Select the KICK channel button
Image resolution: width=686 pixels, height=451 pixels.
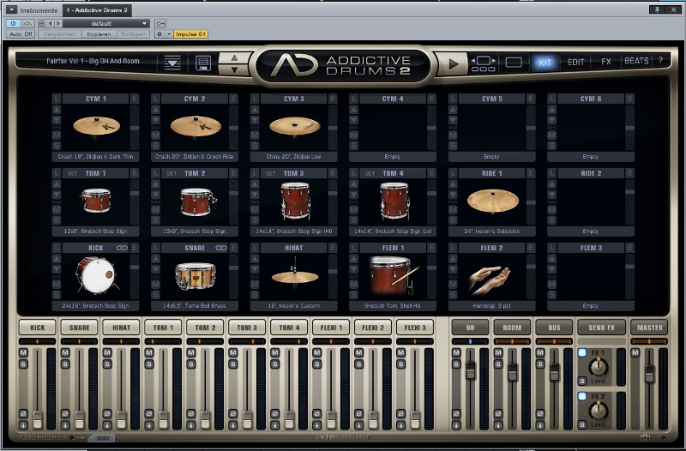(x=38, y=328)
